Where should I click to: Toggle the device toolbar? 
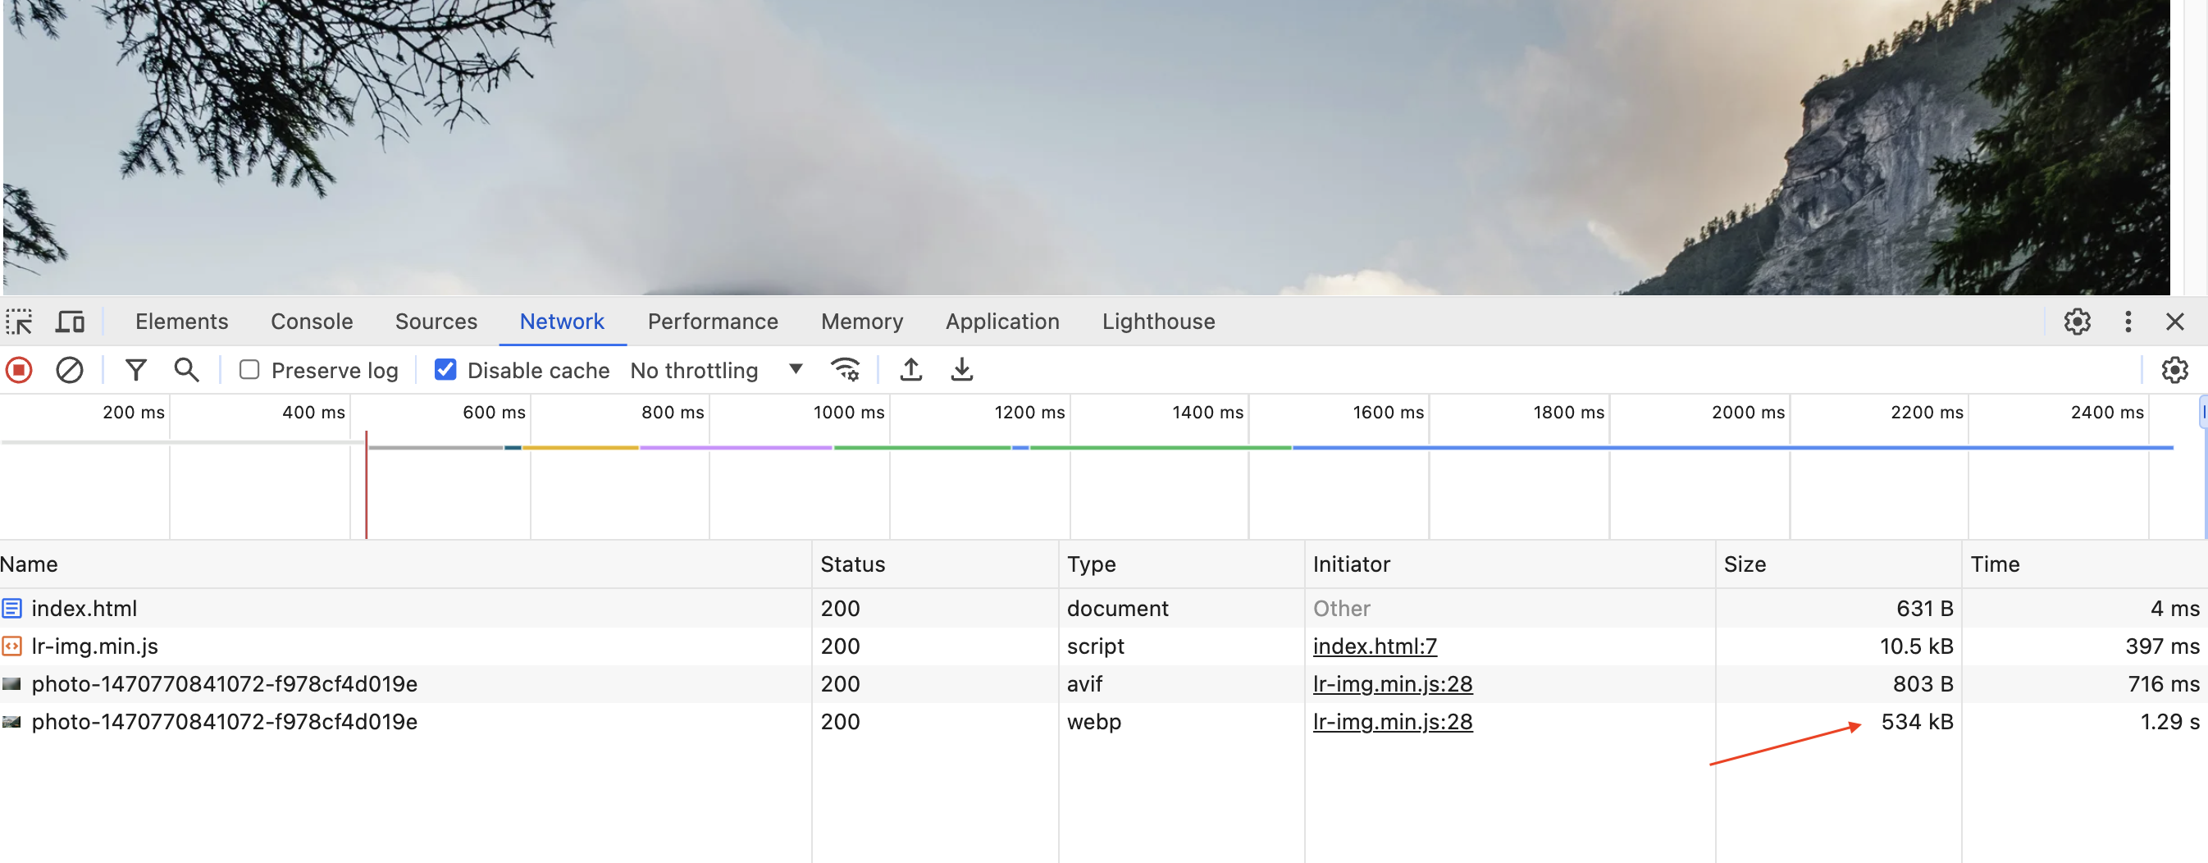[x=70, y=322]
